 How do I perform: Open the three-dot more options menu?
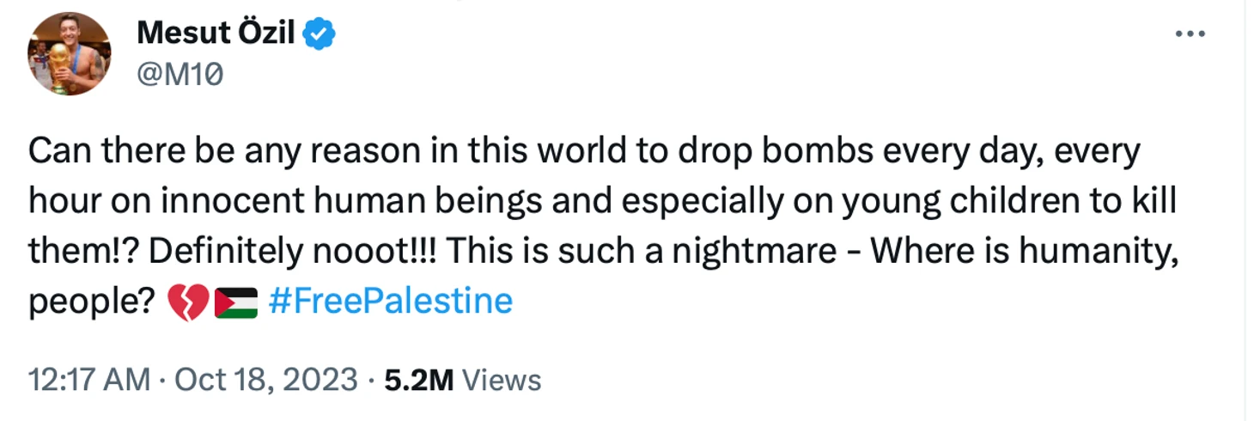(1190, 34)
